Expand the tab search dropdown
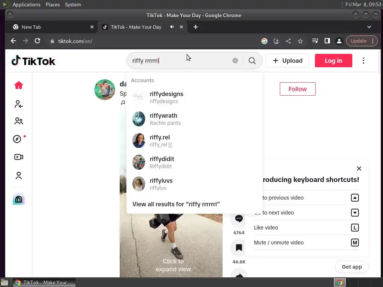383x287 pixels. [369, 27]
